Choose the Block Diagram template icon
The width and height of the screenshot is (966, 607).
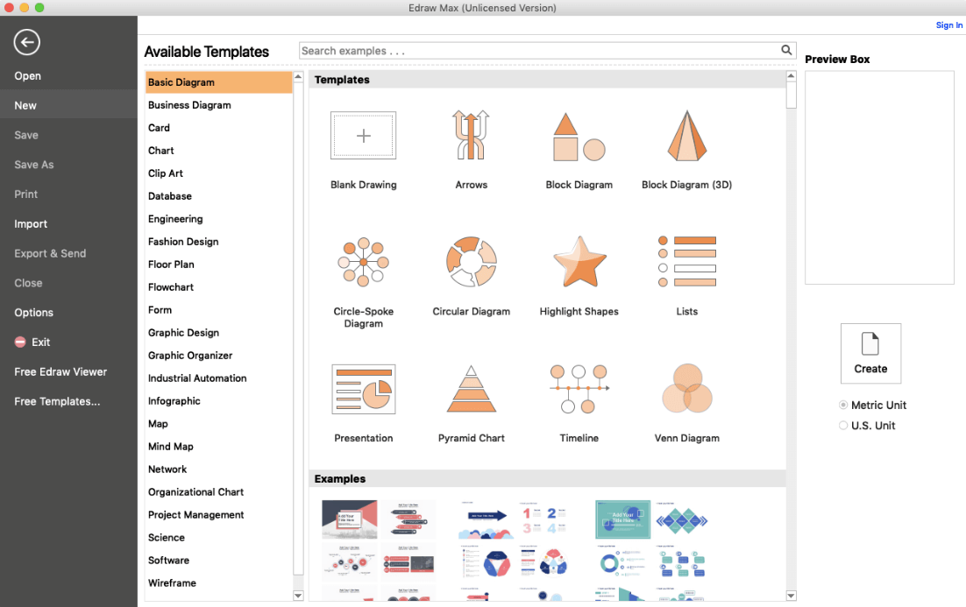click(x=579, y=137)
